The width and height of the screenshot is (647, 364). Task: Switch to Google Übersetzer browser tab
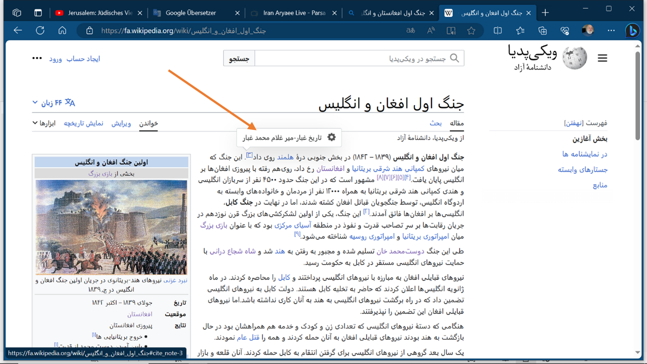click(x=190, y=13)
